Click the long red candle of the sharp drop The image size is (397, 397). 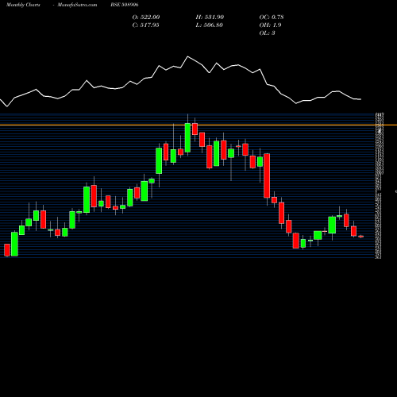267,175
